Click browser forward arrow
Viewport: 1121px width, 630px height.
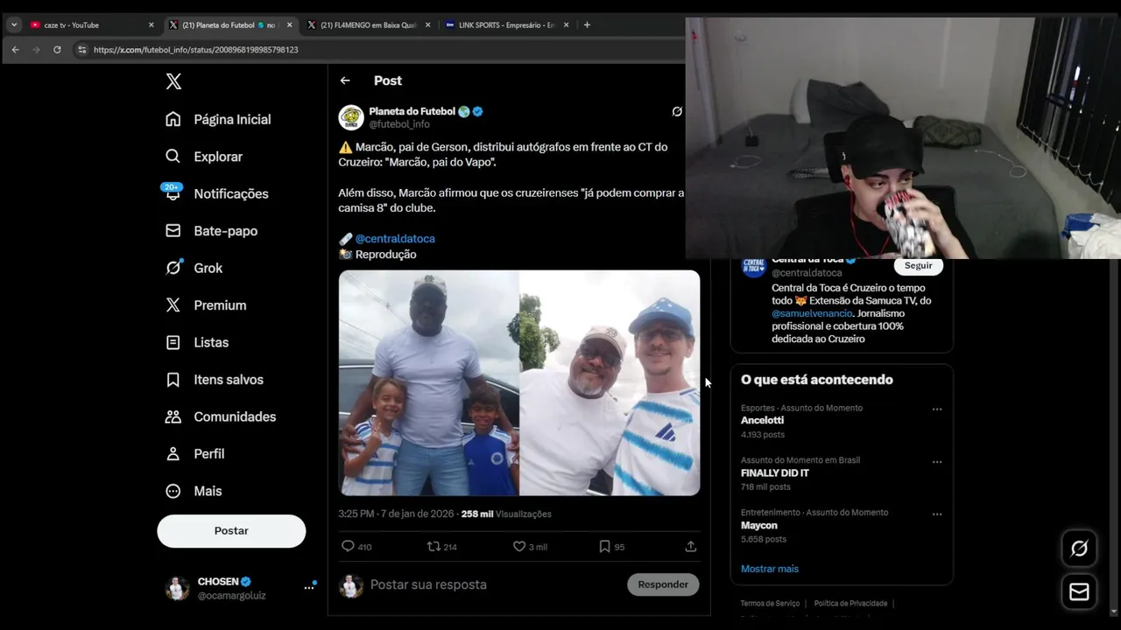[36, 50]
